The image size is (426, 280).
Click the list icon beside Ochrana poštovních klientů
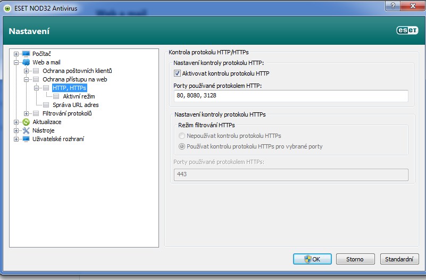click(x=36, y=71)
